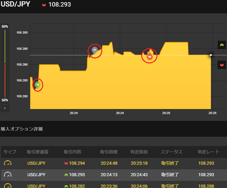Click trade time 20:24:13
The image size is (227, 188).
[109, 175]
